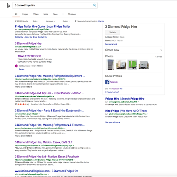Screen dimensions: 177x177
Task: Open the first photo of grey fridge trailer
Action: (x=110, y=64)
